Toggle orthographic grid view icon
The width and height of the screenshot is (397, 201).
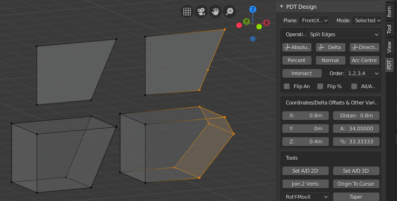click(x=186, y=12)
